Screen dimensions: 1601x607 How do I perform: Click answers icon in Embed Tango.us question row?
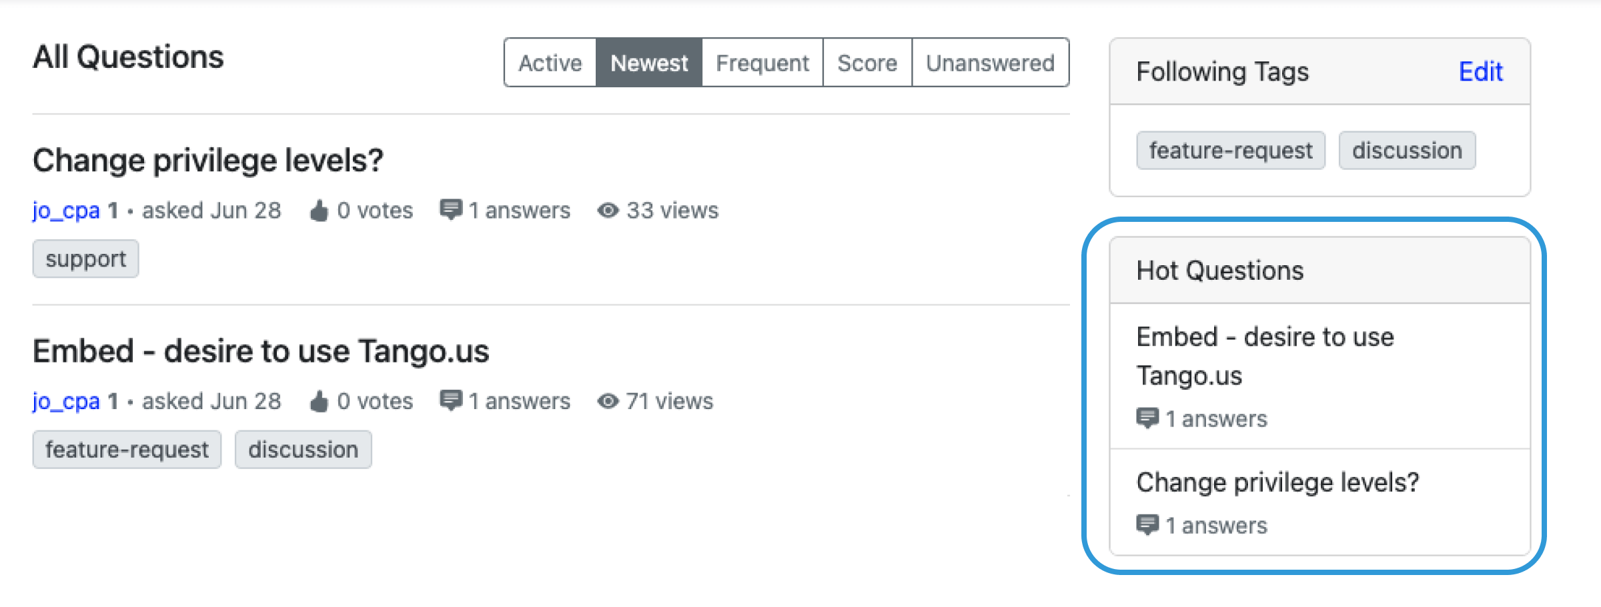[x=451, y=400]
